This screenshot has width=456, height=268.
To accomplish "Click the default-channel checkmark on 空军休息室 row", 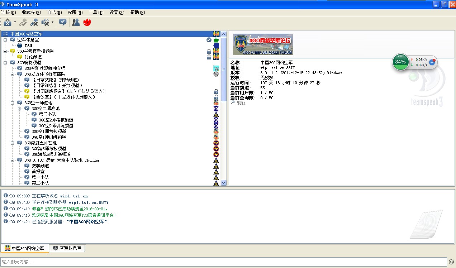I will click(209, 40).
